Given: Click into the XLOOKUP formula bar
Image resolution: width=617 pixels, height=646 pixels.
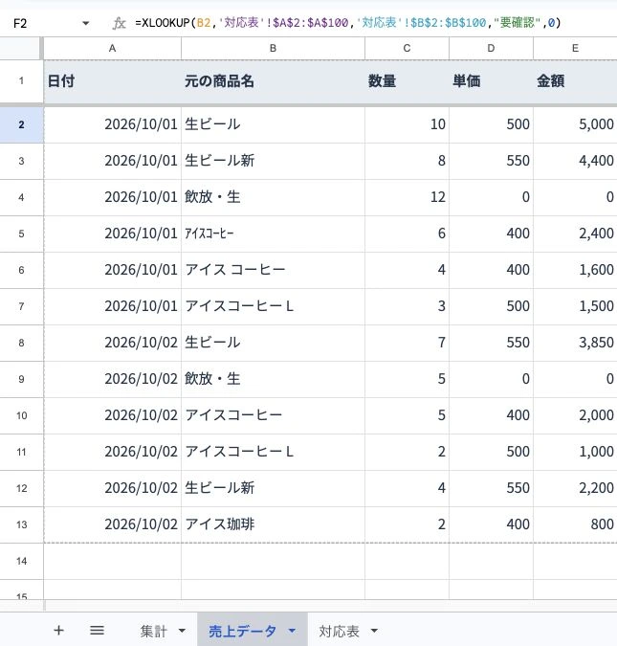Looking at the screenshot, I should (348, 23).
